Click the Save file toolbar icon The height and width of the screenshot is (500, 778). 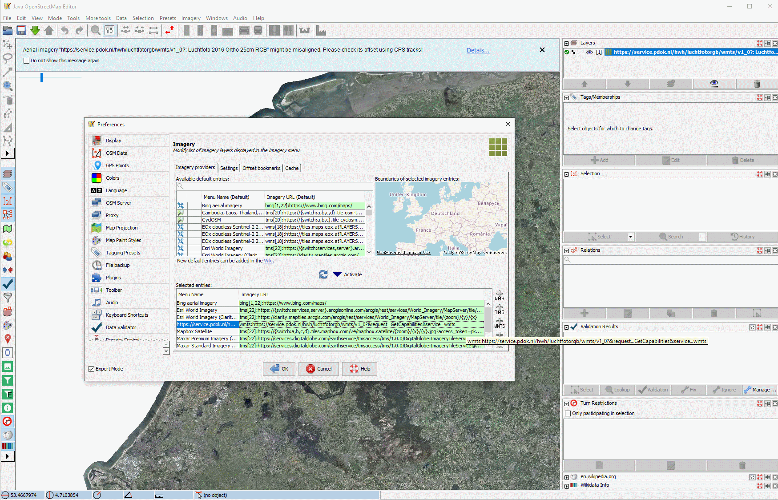[21, 30]
